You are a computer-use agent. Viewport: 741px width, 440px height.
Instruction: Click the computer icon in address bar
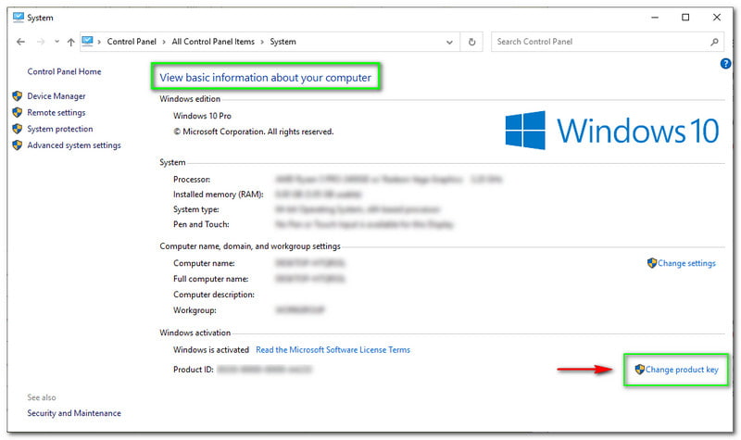coord(87,41)
